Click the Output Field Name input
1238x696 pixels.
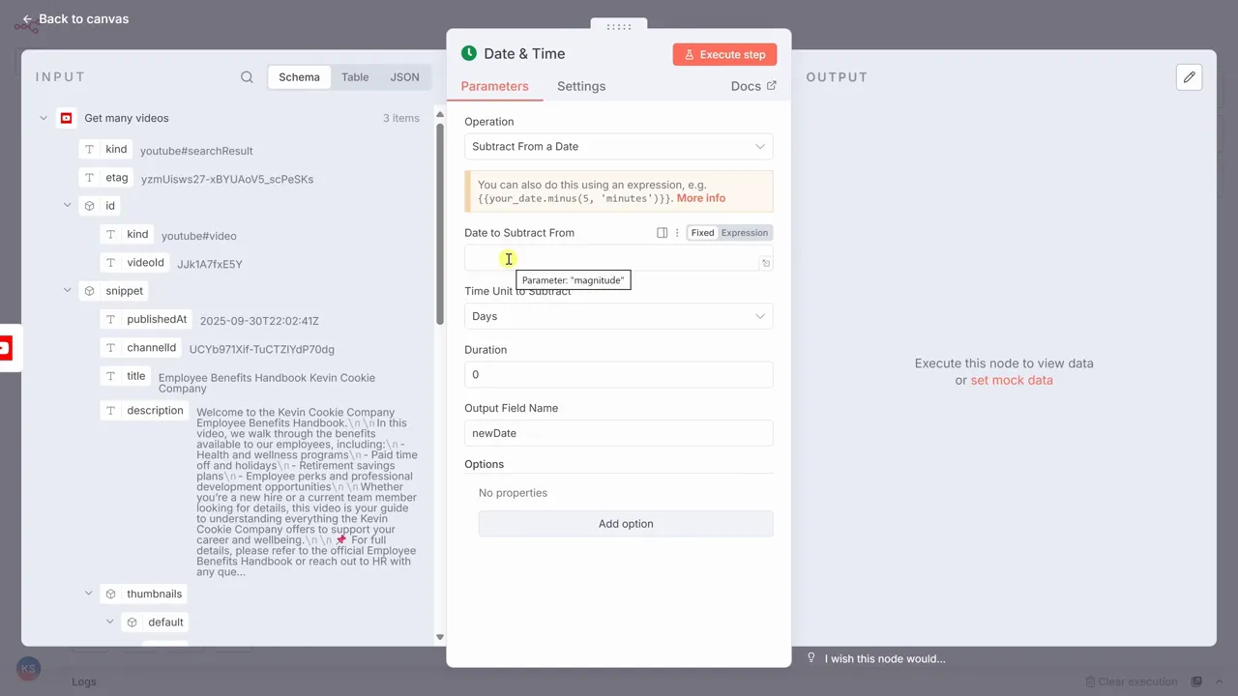click(619, 433)
